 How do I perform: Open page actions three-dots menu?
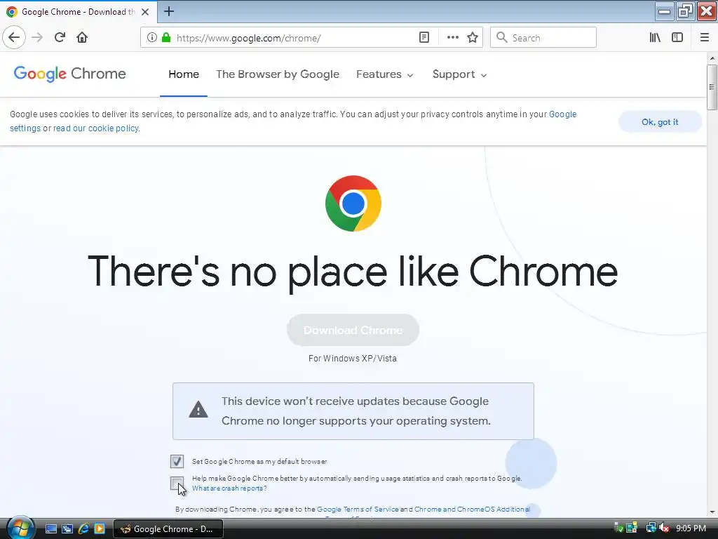452,38
